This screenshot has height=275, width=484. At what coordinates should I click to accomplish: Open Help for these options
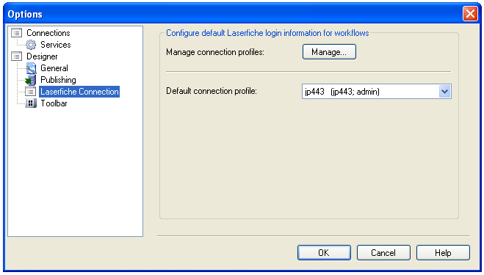point(443,253)
